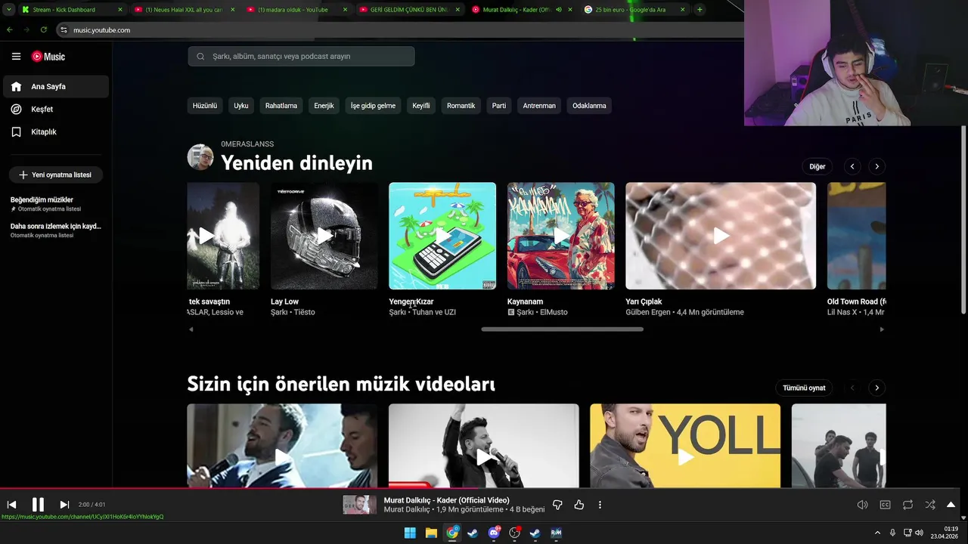The image size is (968, 544).
Task: Select the Hüzünlü mood chip
Action: [x=205, y=106]
